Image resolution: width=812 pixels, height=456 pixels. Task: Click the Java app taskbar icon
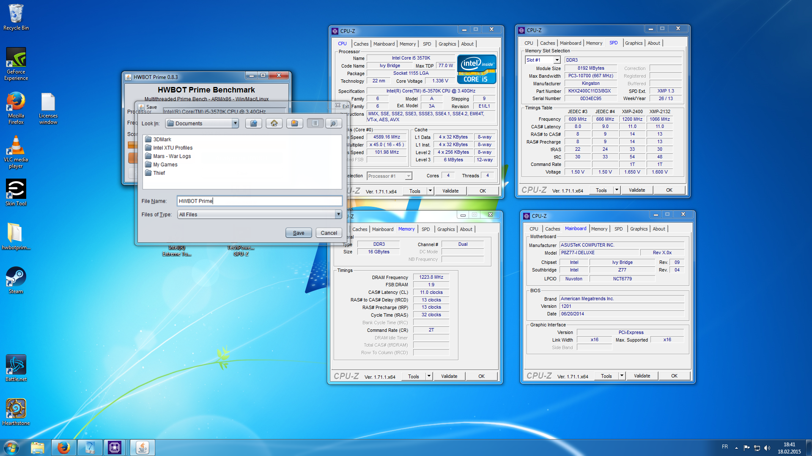click(x=143, y=448)
